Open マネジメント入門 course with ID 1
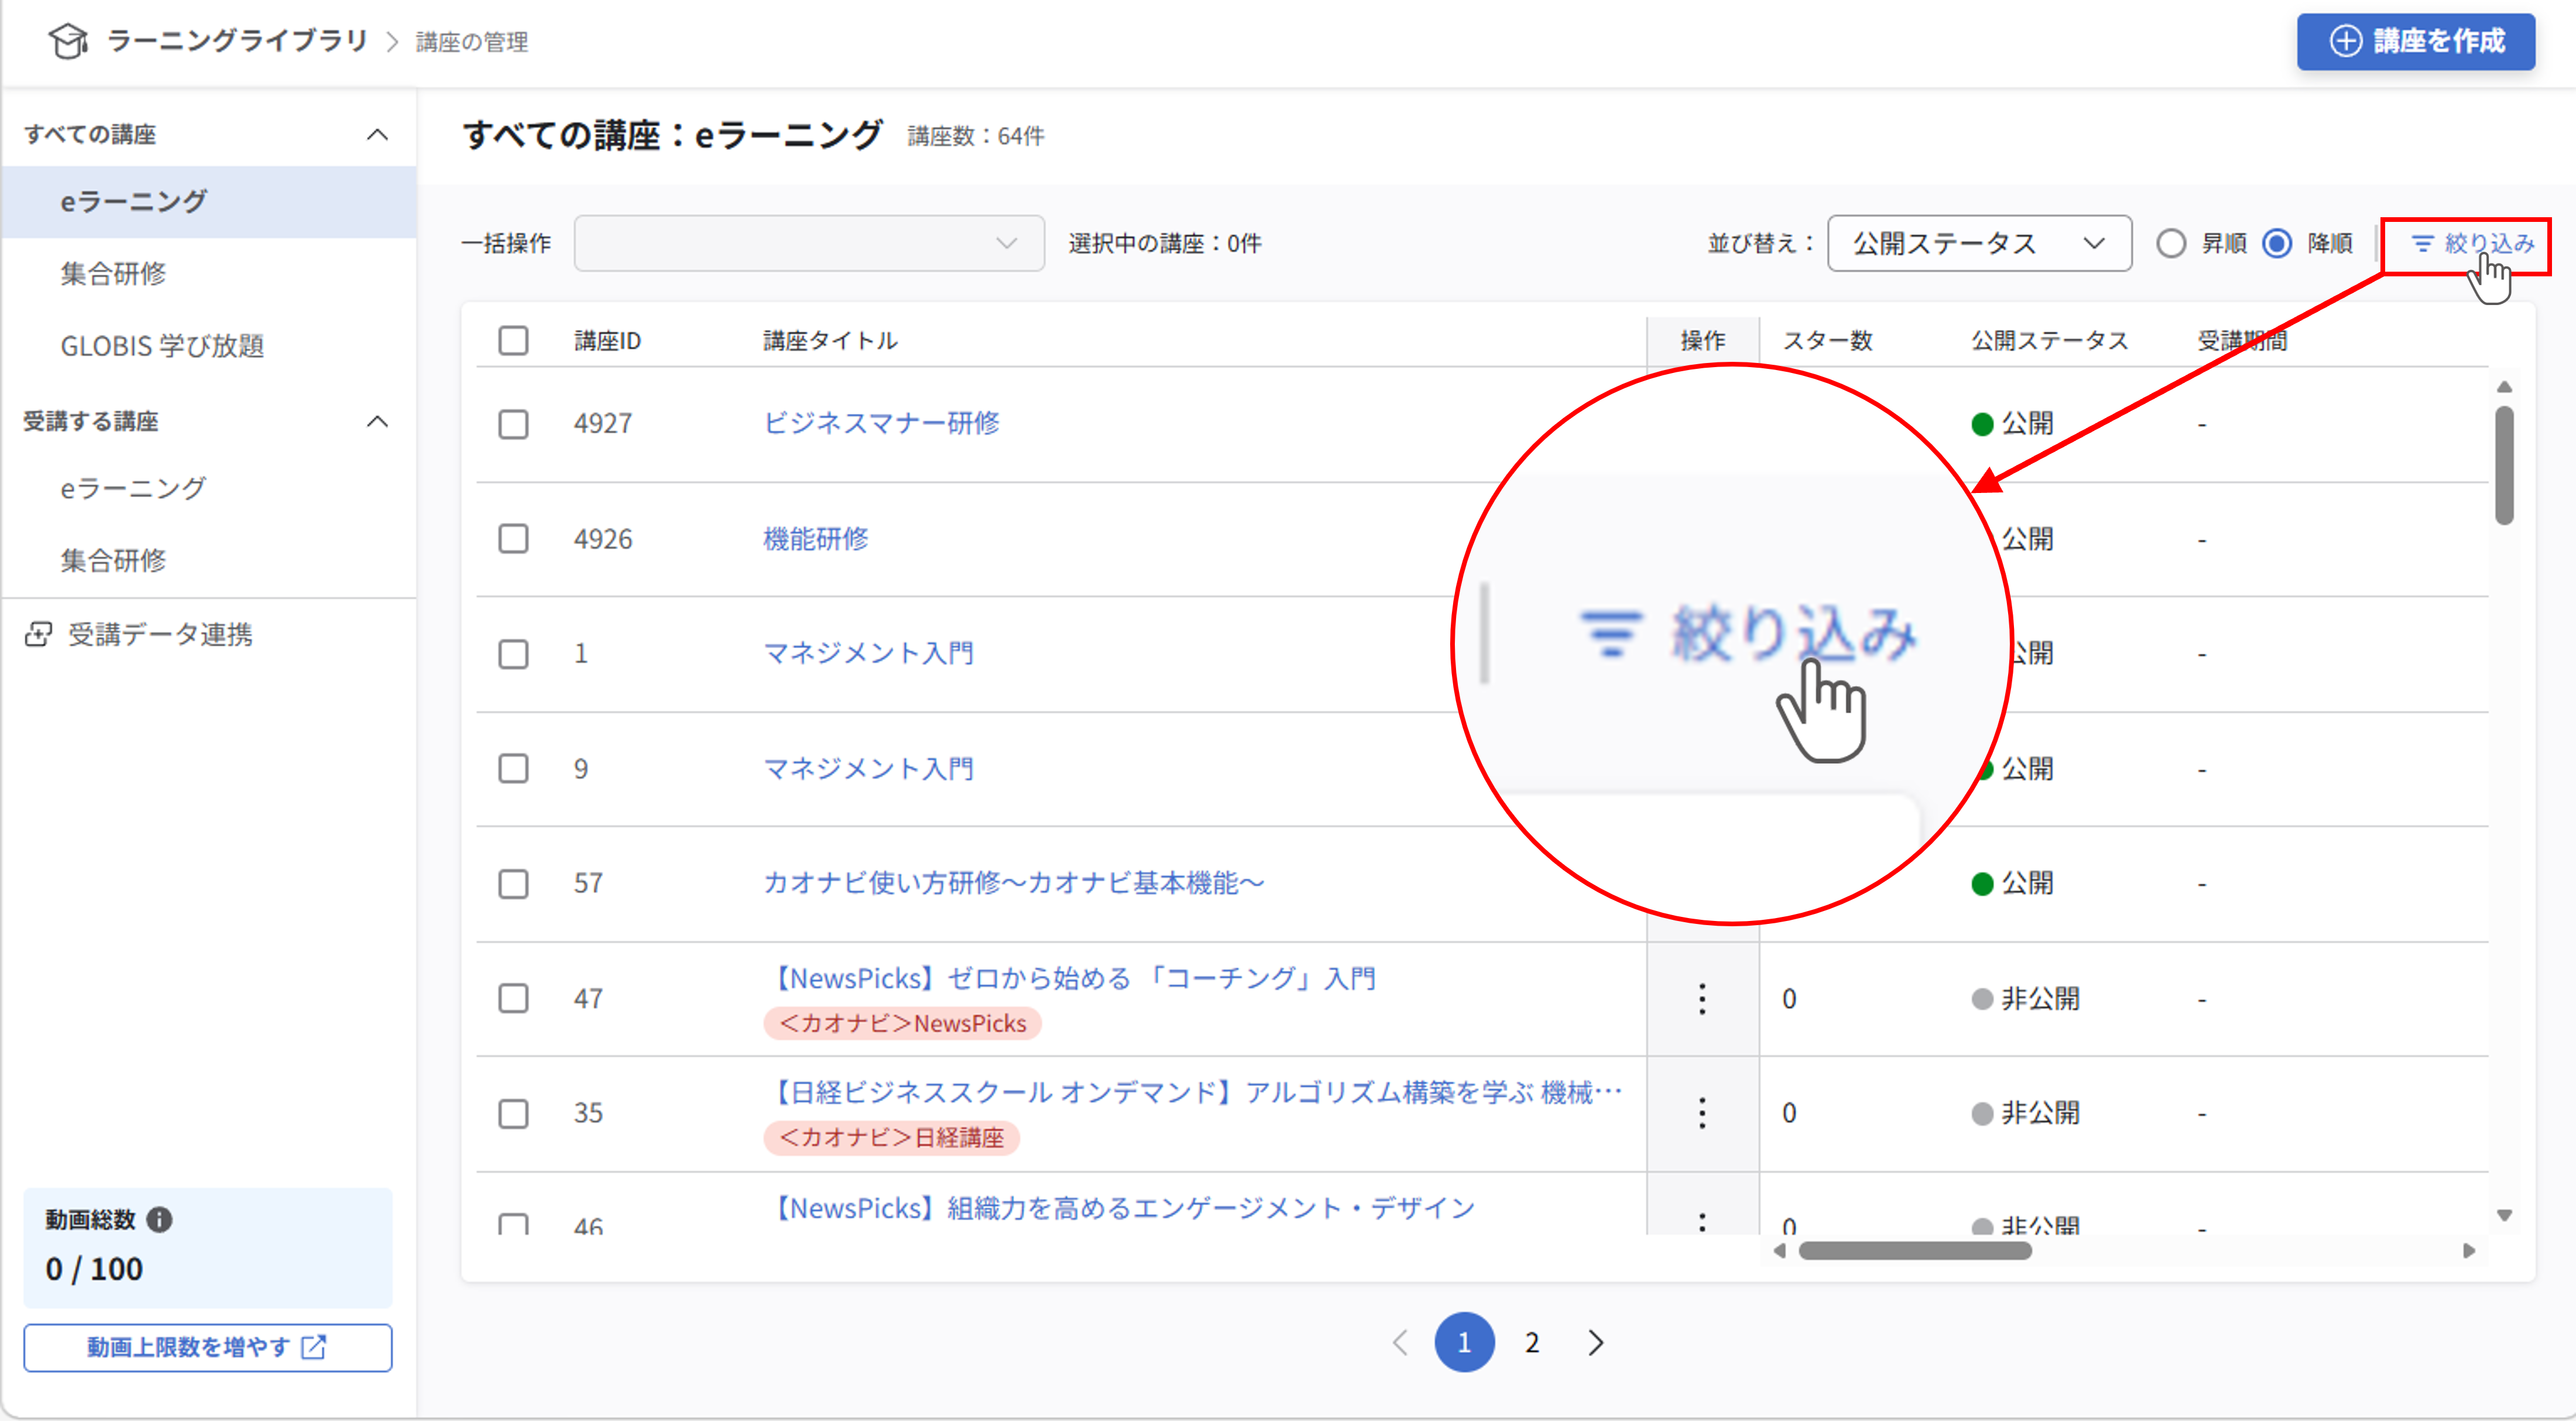 click(868, 654)
